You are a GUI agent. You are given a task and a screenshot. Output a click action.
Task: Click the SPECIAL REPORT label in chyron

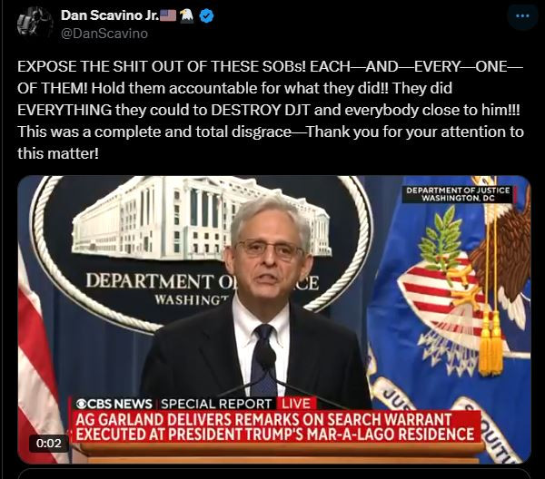click(x=216, y=404)
